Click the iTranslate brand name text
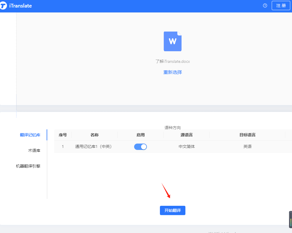Image resolution: width=292 pixels, height=233 pixels. 21,6
